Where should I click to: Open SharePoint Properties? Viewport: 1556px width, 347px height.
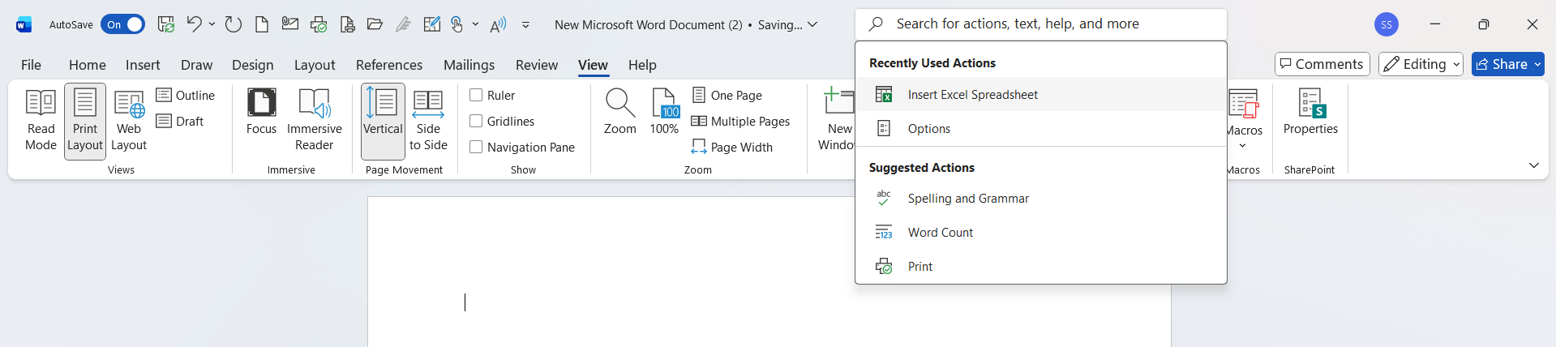1310,112
